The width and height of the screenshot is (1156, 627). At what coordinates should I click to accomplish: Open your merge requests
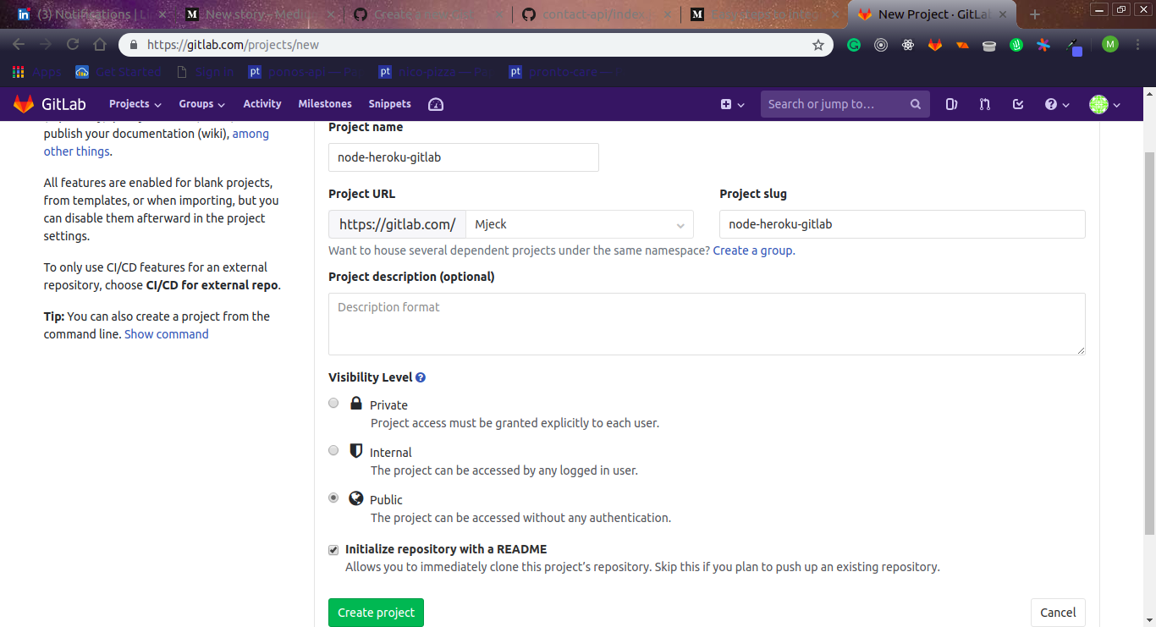pyautogui.click(x=983, y=104)
